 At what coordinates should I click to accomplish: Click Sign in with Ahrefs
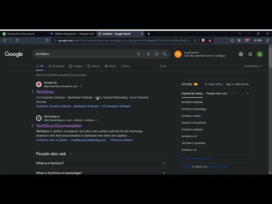click(237, 84)
